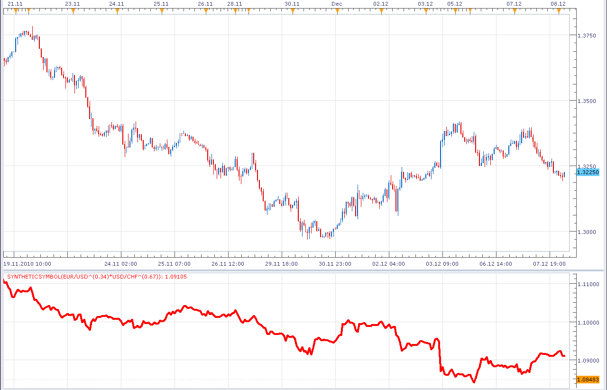Click the 29.11 18:00 time label
This screenshot has height=390, width=607.
pyautogui.click(x=282, y=263)
